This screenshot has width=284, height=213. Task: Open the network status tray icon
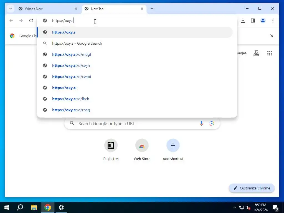click(242, 207)
